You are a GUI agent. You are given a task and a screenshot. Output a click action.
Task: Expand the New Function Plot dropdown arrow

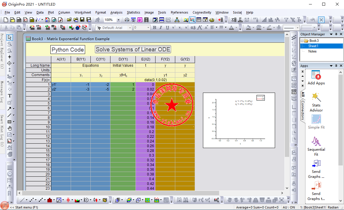point(42,20)
